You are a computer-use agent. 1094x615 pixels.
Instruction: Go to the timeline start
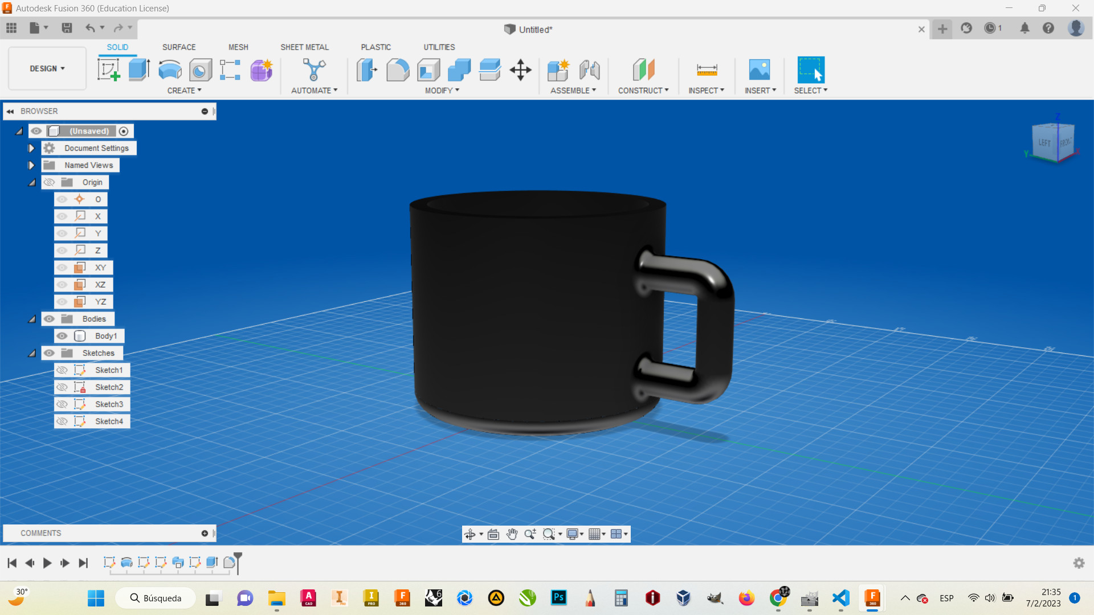[12, 563]
